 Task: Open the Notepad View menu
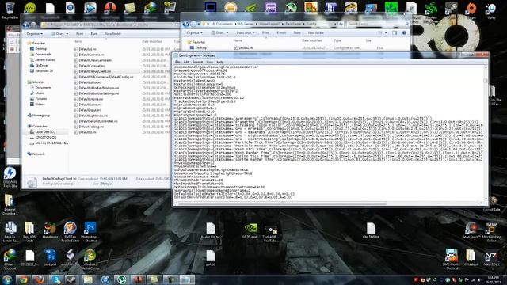pos(209,62)
